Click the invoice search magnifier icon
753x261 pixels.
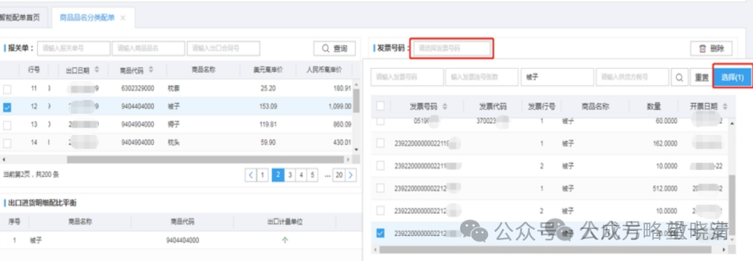[x=679, y=77]
